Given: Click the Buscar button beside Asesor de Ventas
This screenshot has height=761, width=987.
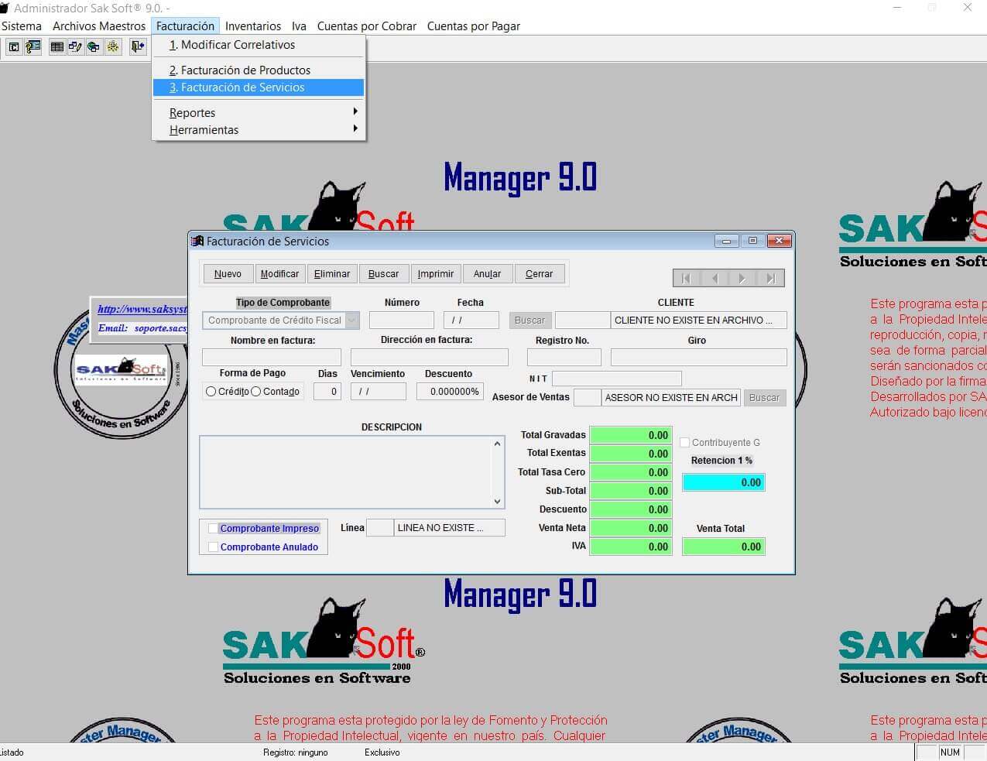Looking at the screenshot, I should 764,397.
